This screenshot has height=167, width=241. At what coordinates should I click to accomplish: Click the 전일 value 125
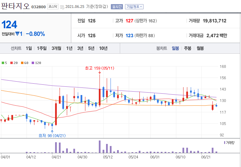(92, 21)
